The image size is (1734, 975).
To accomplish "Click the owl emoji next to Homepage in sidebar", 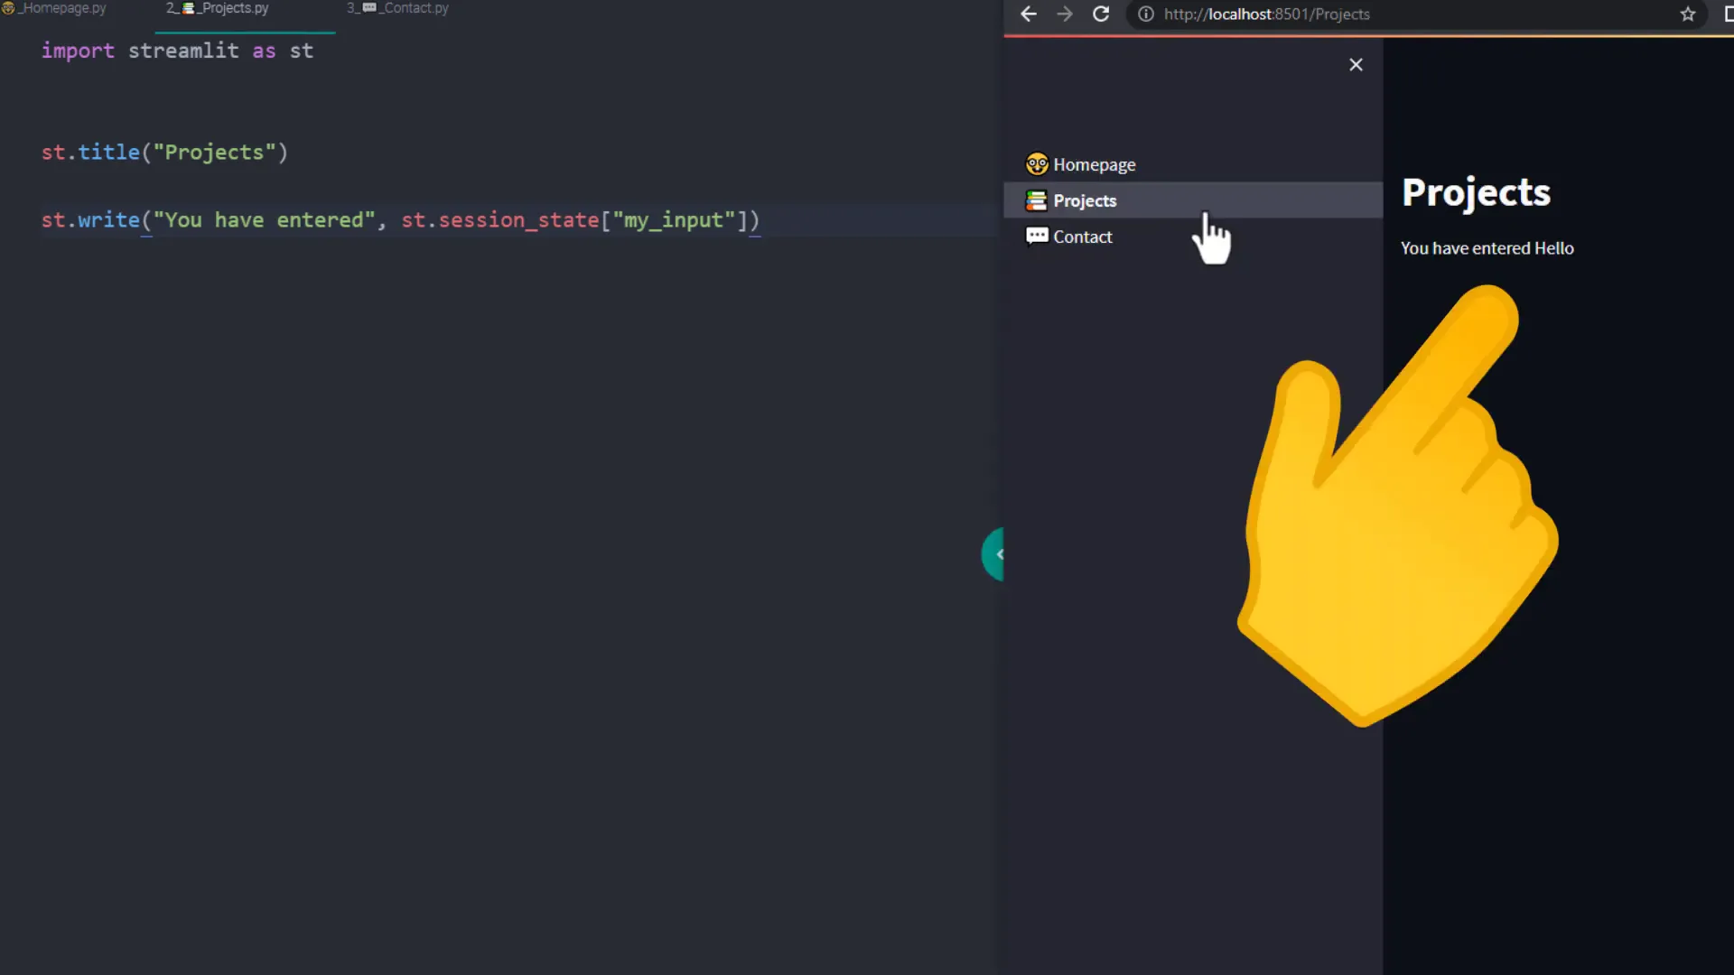I will (1036, 163).
